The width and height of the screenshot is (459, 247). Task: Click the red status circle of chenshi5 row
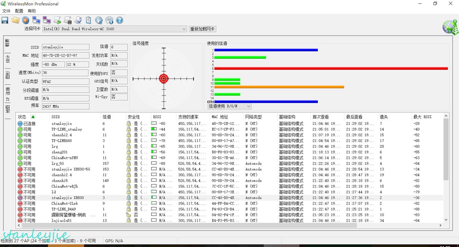pyautogui.click(x=20, y=181)
